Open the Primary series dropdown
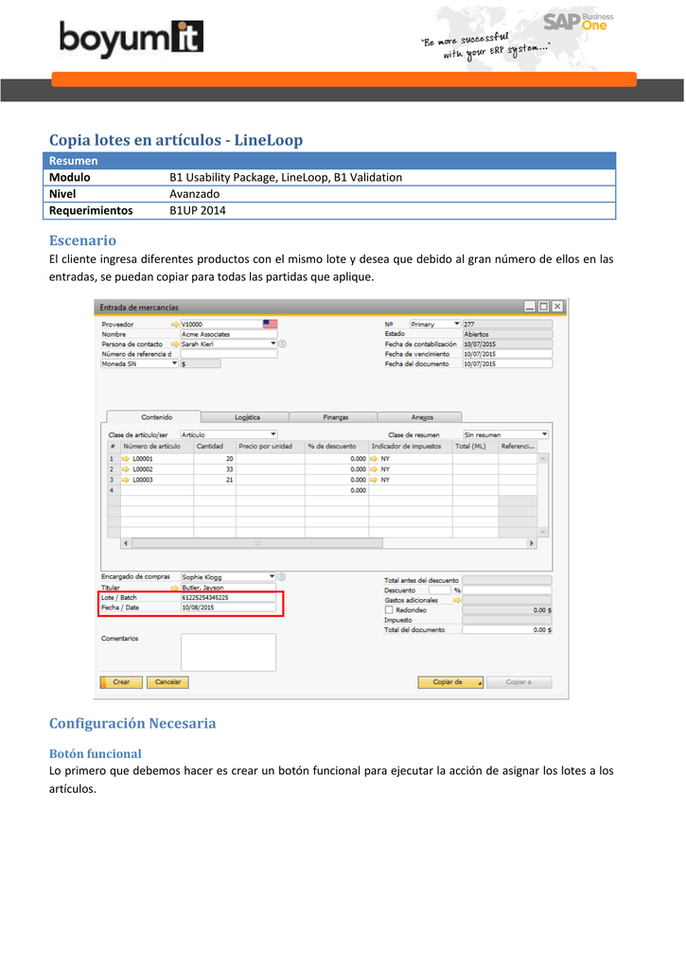The image size is (686, 969). pyautogui.click(x=457, y=324)
